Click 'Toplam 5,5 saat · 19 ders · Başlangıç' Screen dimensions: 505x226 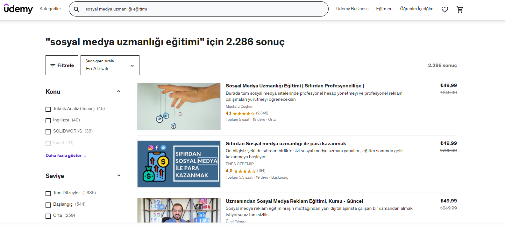[257, 177]
